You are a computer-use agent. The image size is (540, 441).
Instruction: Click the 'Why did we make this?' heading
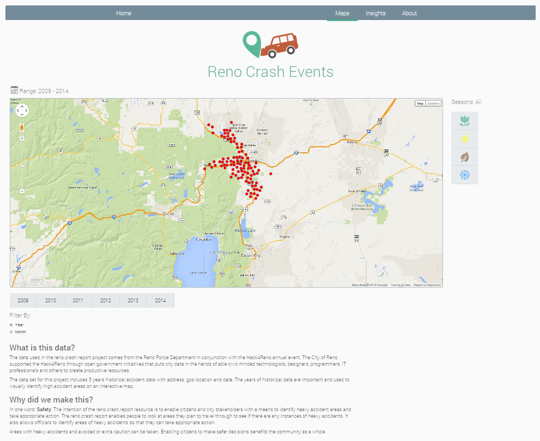point(51,400)
